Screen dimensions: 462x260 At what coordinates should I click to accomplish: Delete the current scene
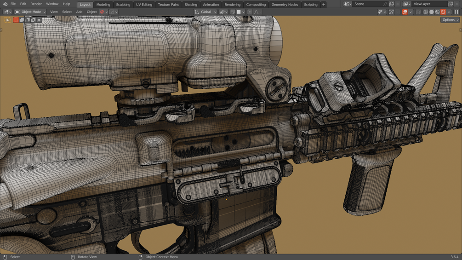pos(398,4)
